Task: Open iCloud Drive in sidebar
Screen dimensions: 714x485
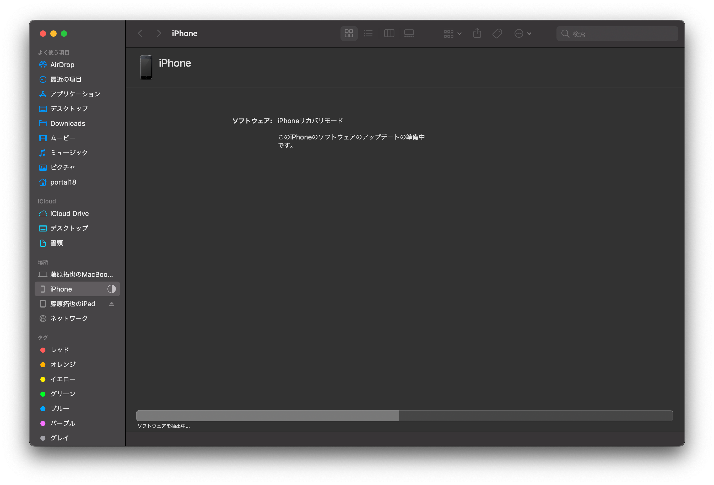Action: click(x=69, y=213)
